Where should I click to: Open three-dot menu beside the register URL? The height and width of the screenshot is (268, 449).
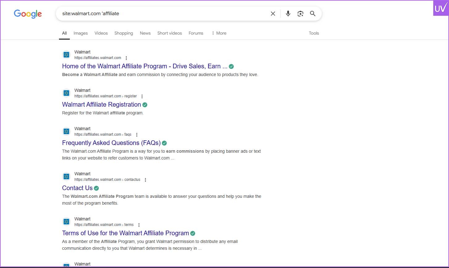tap(142, 96)
